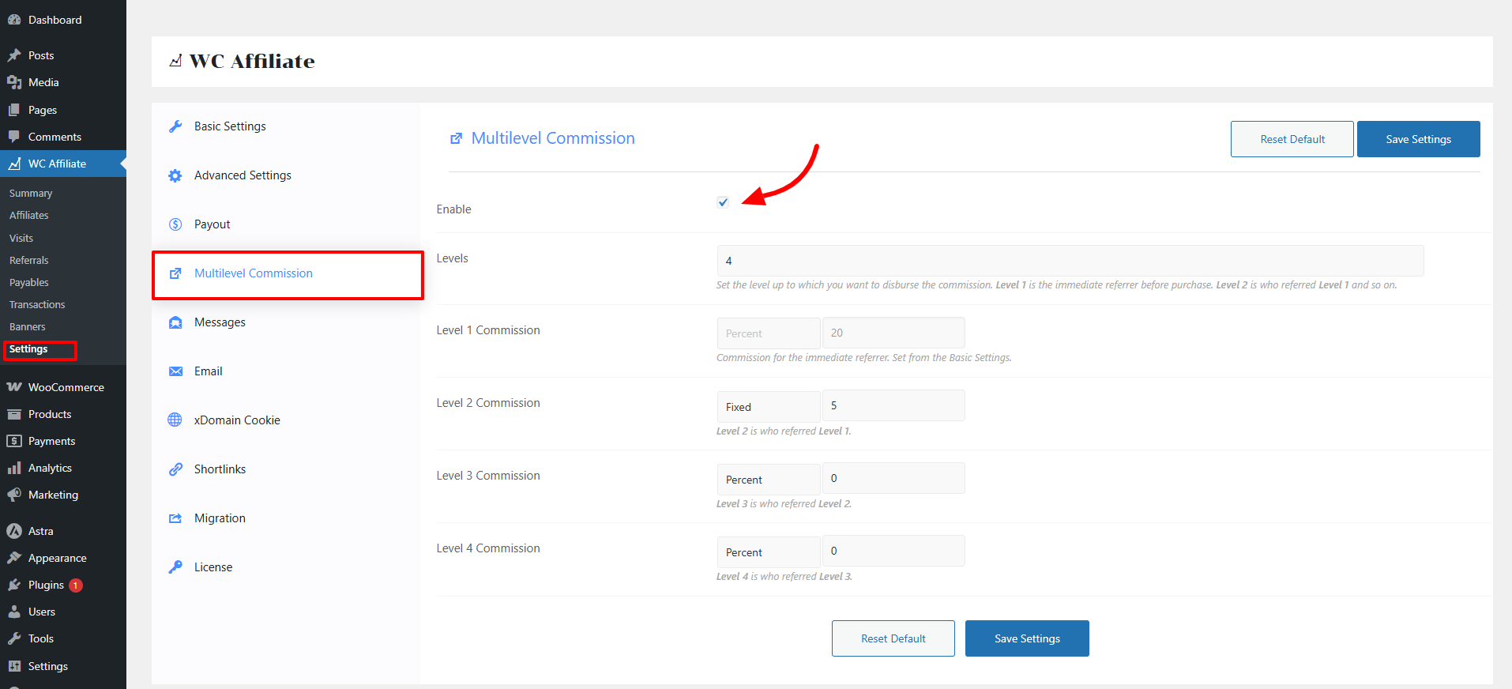Click bottom Reset Default button

coord(893,638)
